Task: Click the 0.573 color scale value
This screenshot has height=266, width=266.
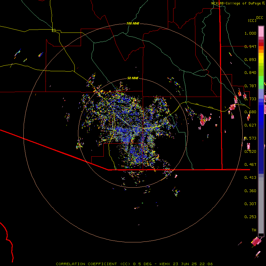Action: tap(250, 138)
